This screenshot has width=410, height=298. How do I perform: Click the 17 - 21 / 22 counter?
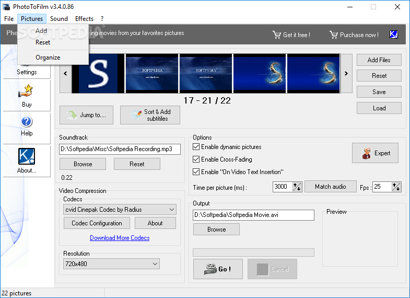(x=207, y=100)
